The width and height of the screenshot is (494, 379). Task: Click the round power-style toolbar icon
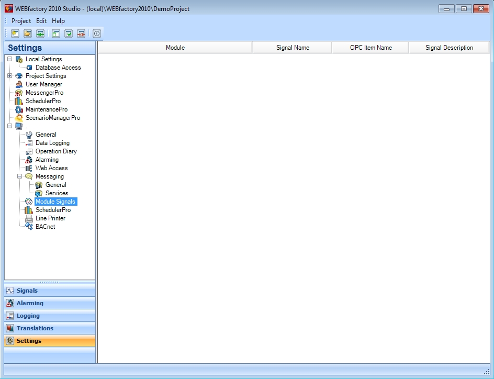[x=96, y=34]
